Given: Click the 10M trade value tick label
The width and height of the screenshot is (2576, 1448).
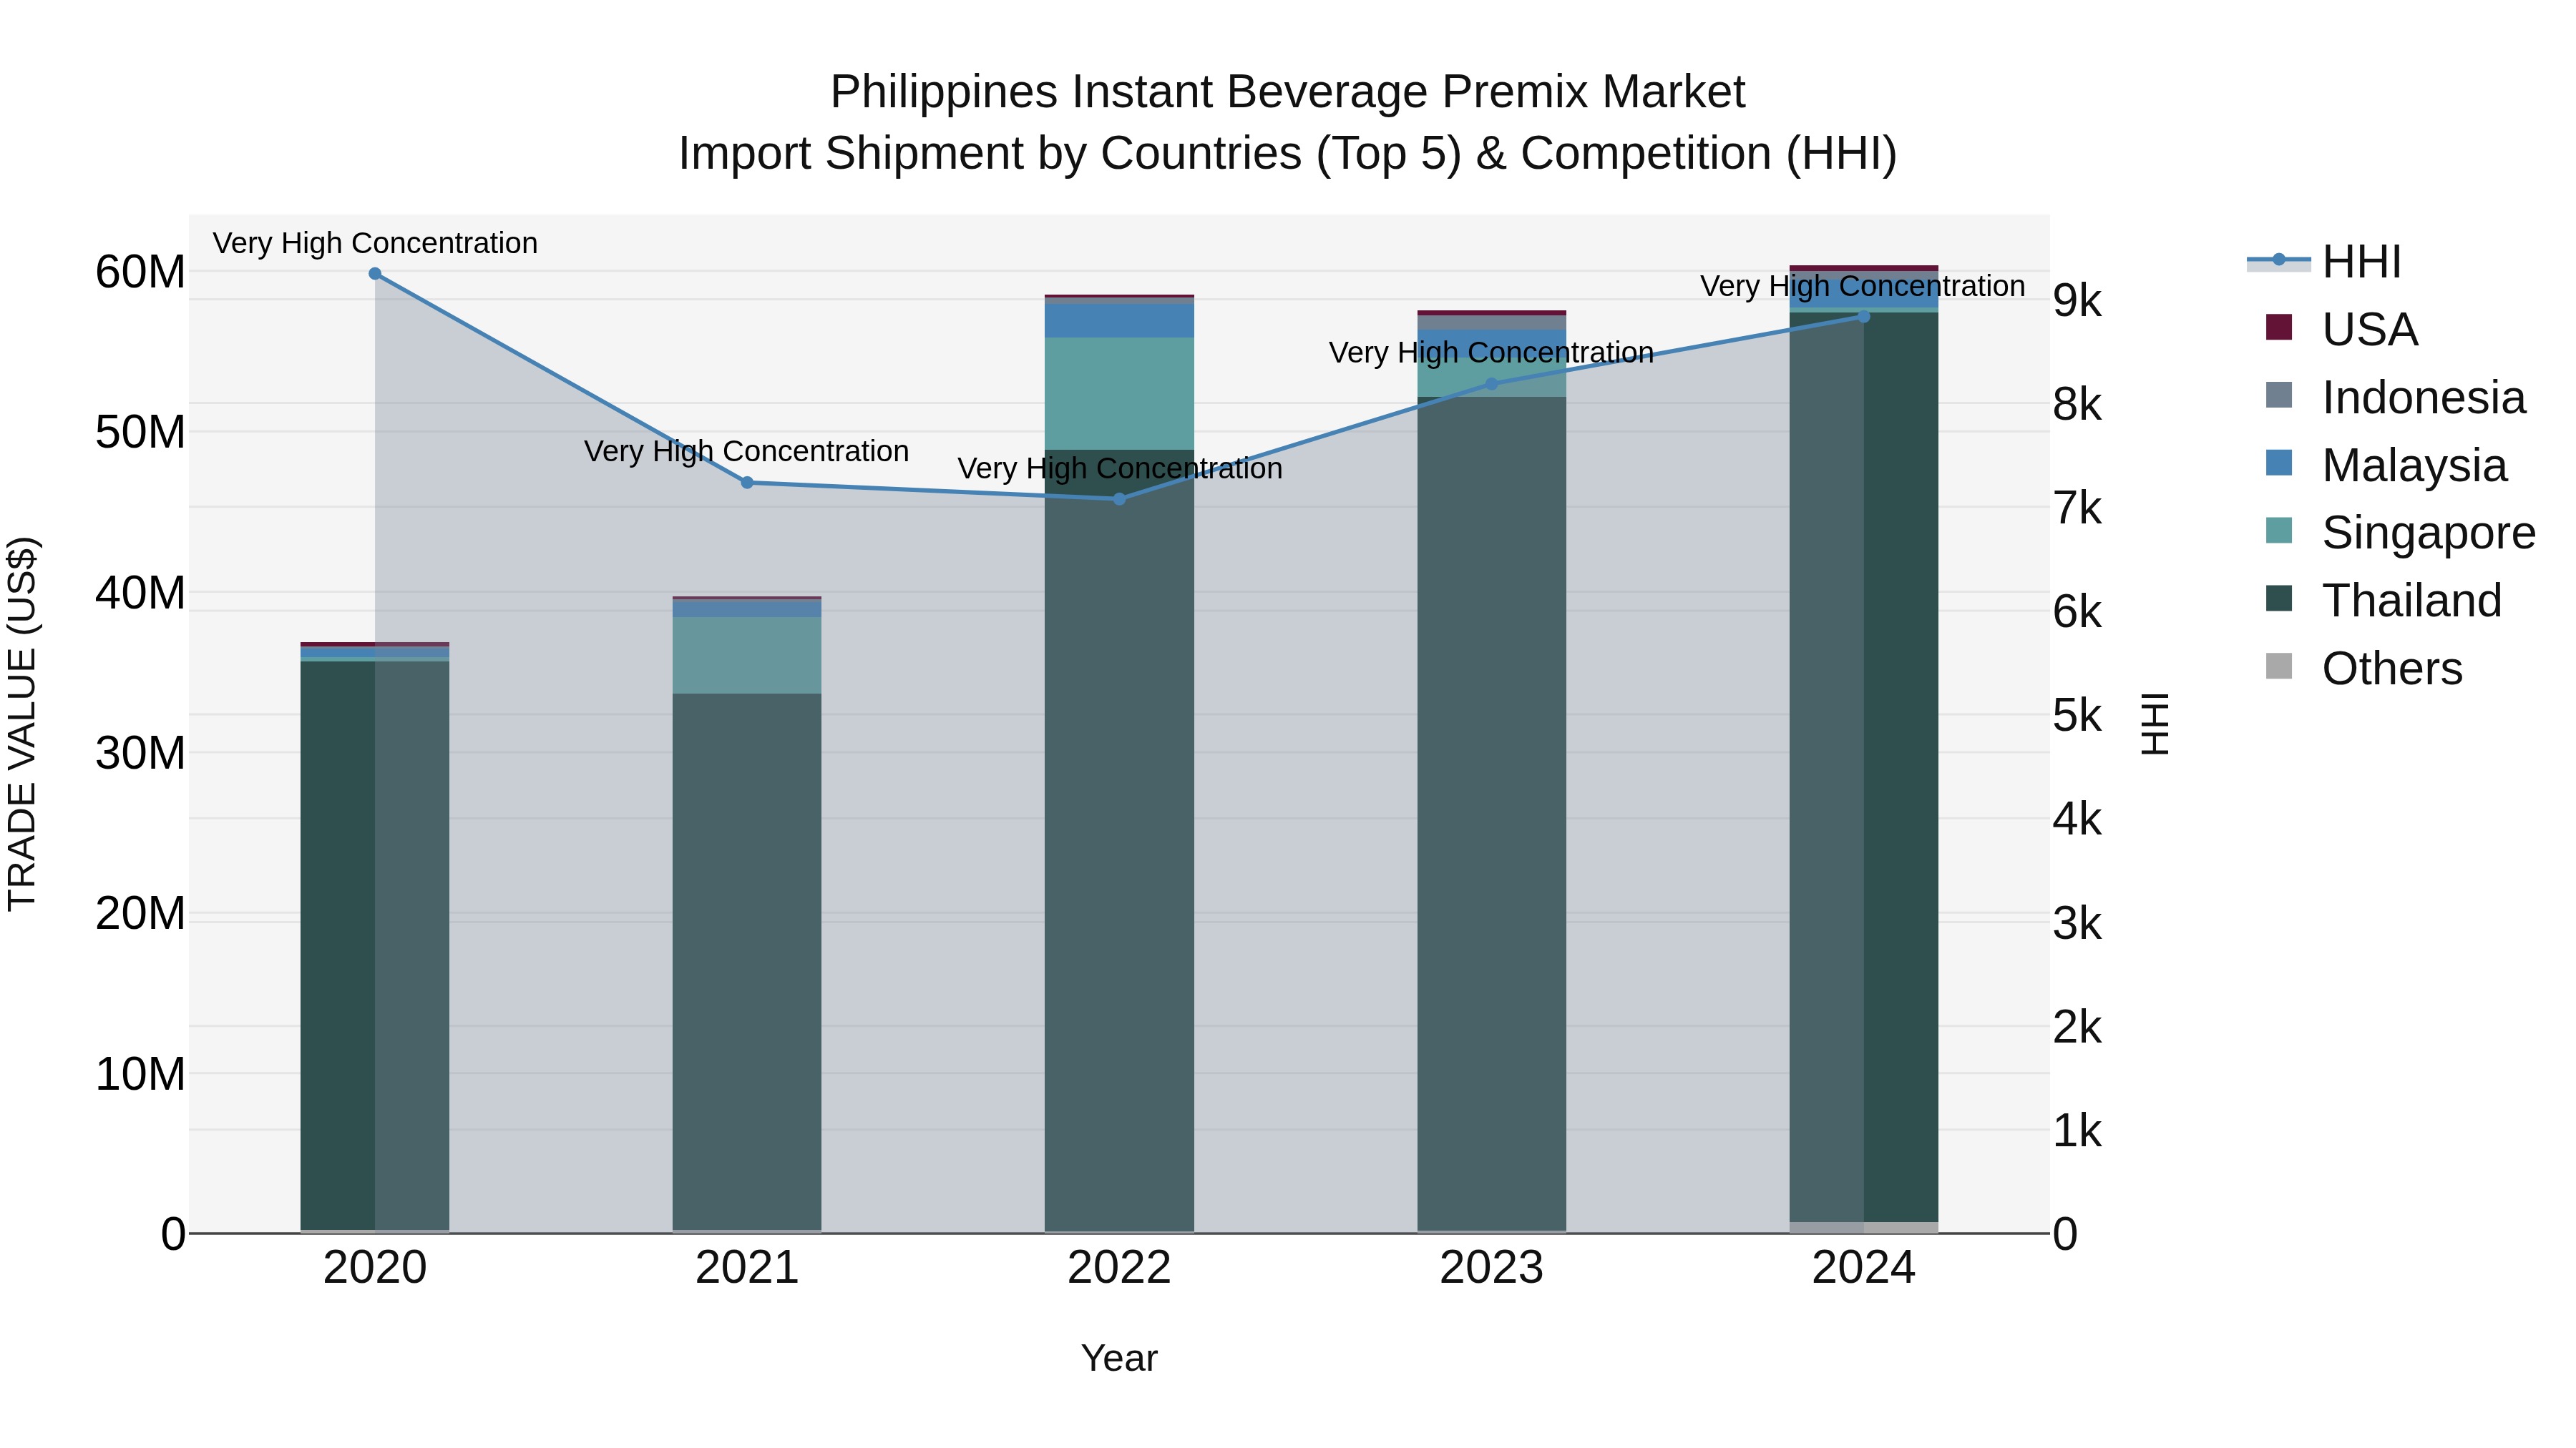Looking at the screenshot, I should pos(140,1074).
